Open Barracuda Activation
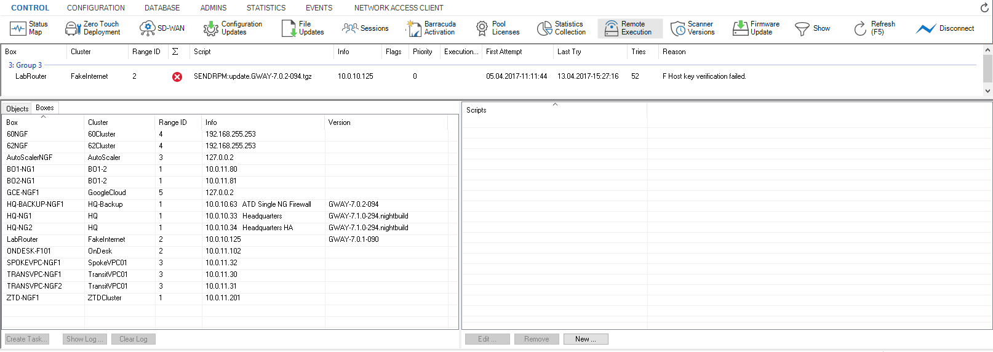Screen dimensions: 993x352 pyautogui.click(x=431, y=28)
